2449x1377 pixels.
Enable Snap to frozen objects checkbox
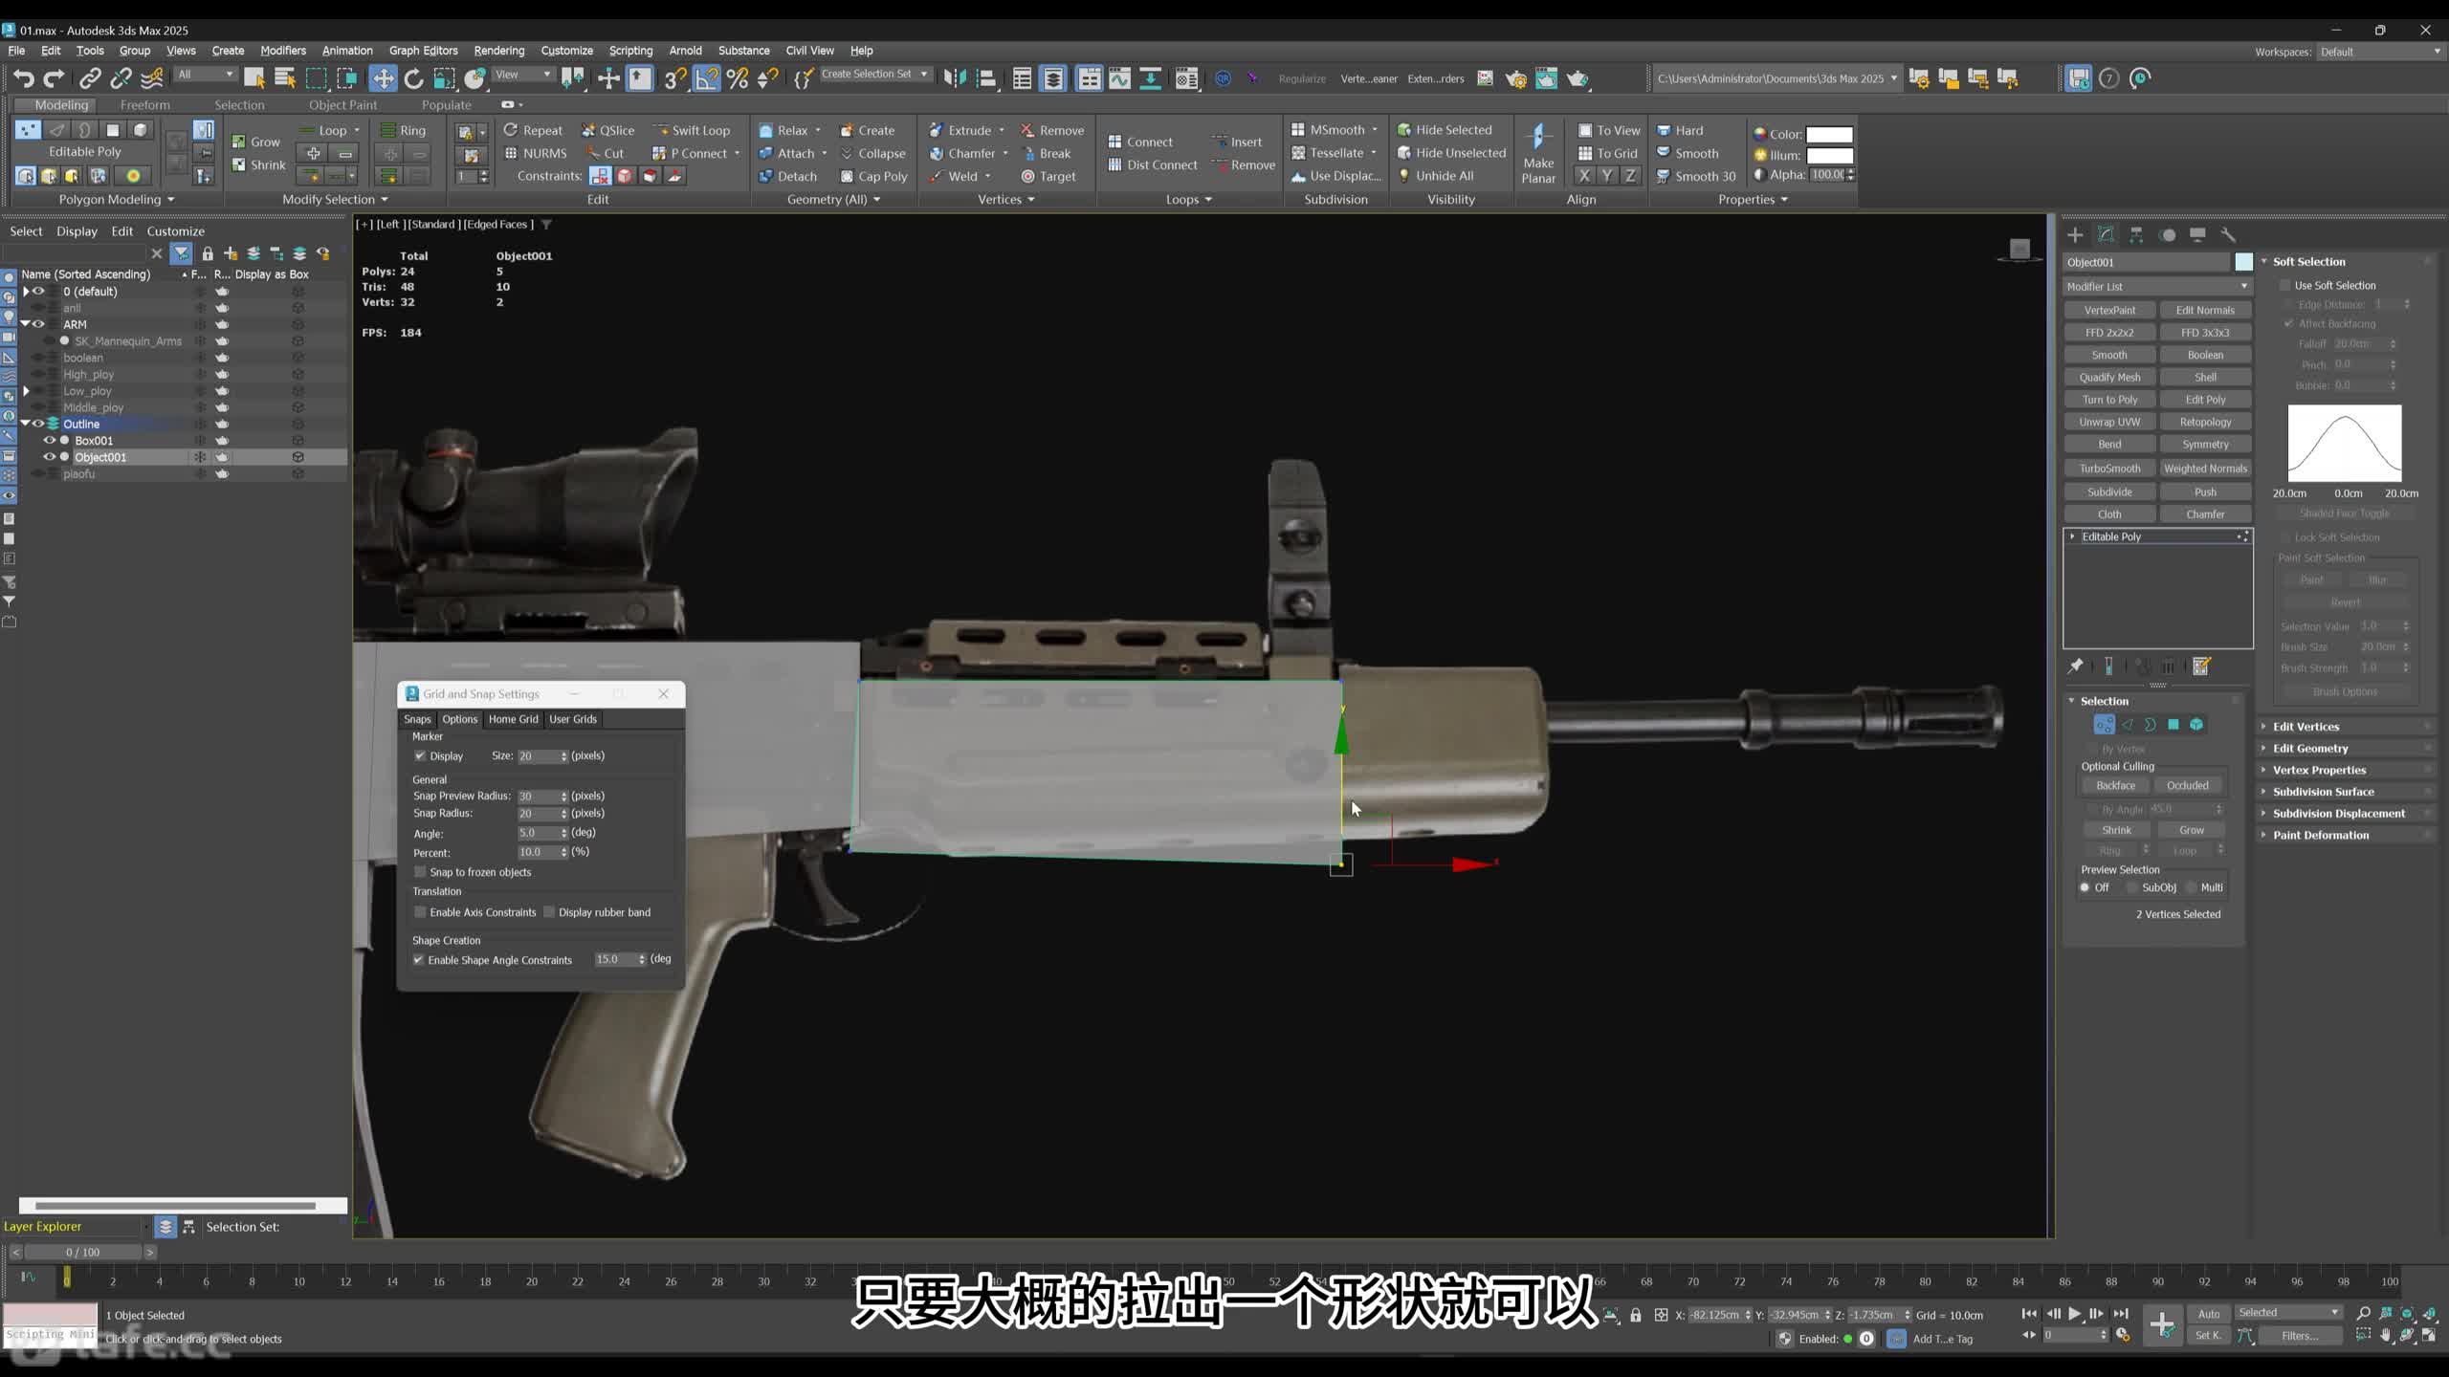(420, 872)
